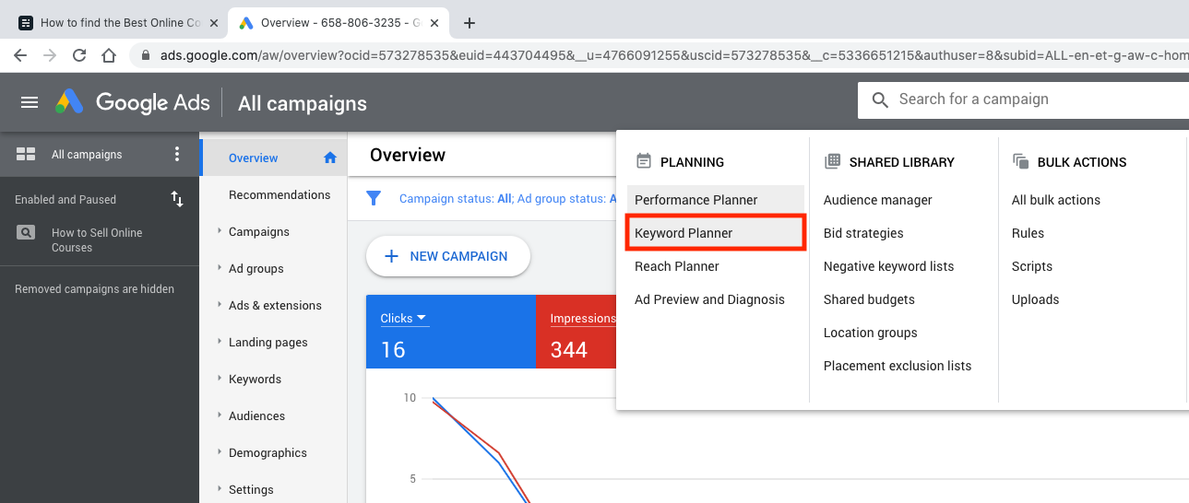Open Scripts under Bulk Actions
Image resolution: width=1189 pixels, height=503 pixels.
(x=1031, y=266)
